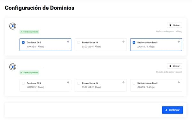Click the globe icon of the first domain

[13, 26]
